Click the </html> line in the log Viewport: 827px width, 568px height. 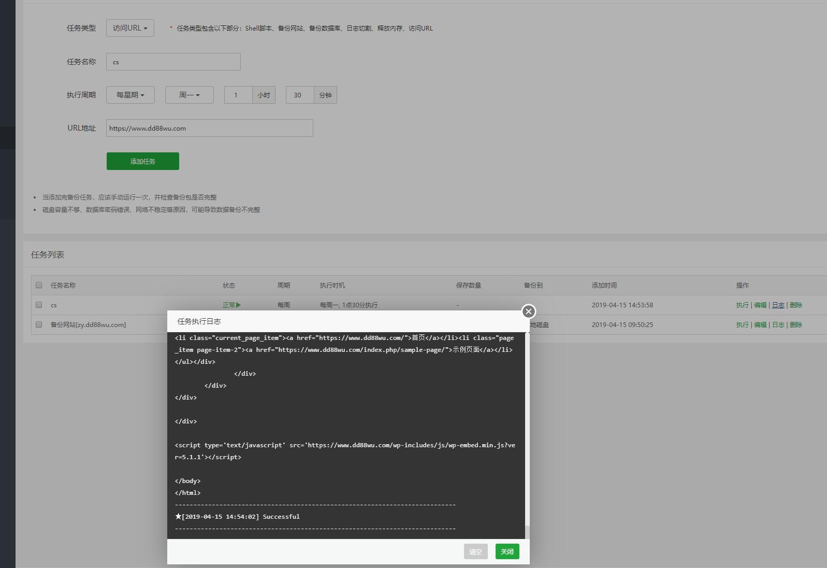click(x=187, y=493)
